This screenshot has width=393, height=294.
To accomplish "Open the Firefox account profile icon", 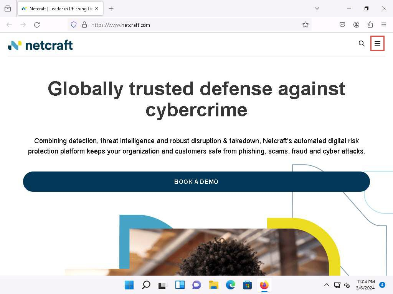I will coord(356,25).
